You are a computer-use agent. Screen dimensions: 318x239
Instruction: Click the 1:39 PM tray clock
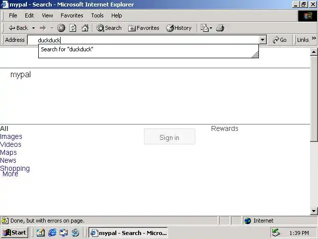(x=299, y=233)
